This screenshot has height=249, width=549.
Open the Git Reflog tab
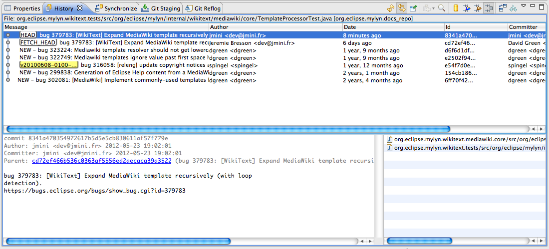tap(204, 8)
